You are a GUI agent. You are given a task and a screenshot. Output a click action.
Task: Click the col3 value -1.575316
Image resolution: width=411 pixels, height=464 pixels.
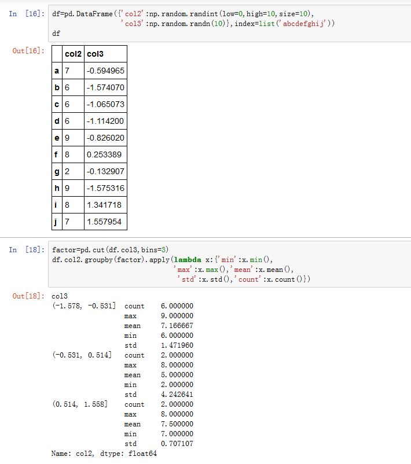(106, 188)
